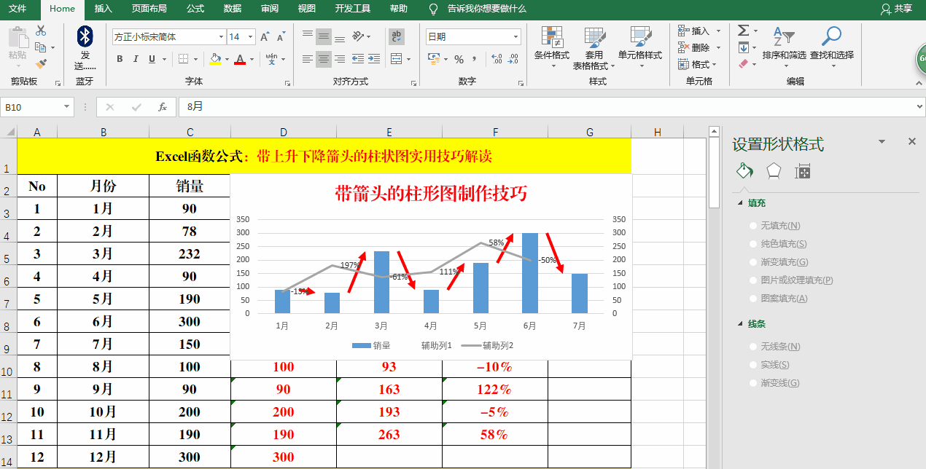This screenshot has height=469, width=926.
Task: Apply comma style number format
Action: click(475, 59)
